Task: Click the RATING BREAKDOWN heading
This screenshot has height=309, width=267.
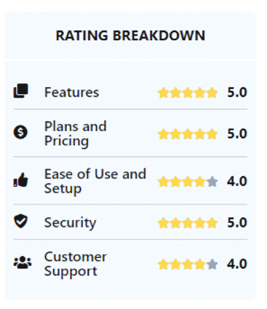Action: click(131, 36)
